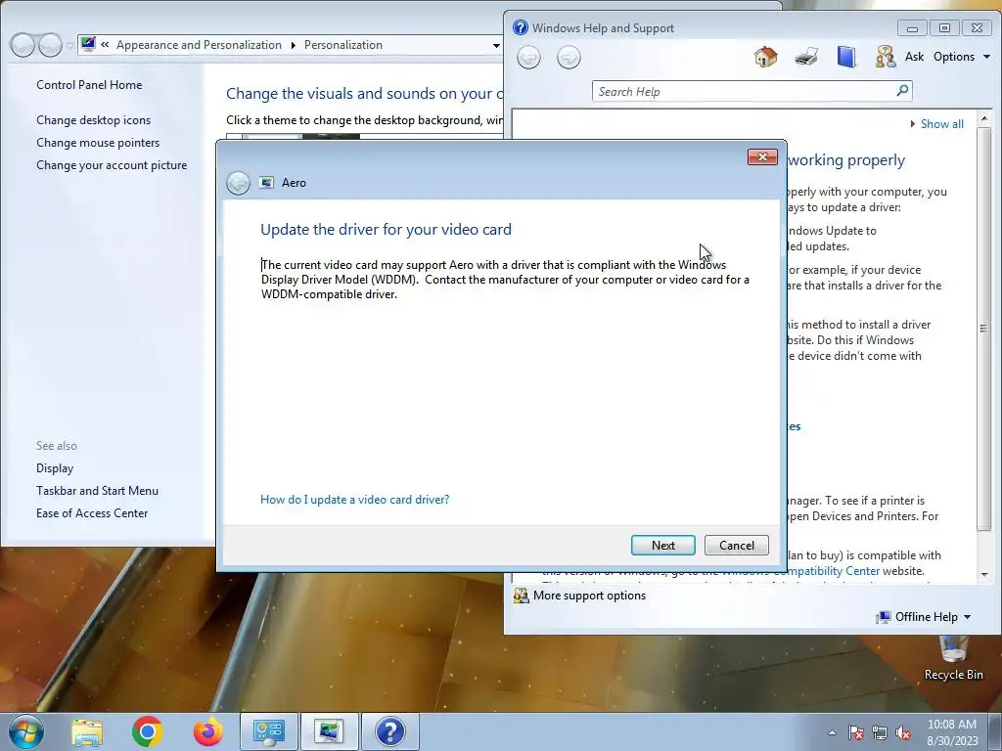Click the Control Panel back navigation button
This screenshot has width=1002, height=751.
[x=23, y=45]
